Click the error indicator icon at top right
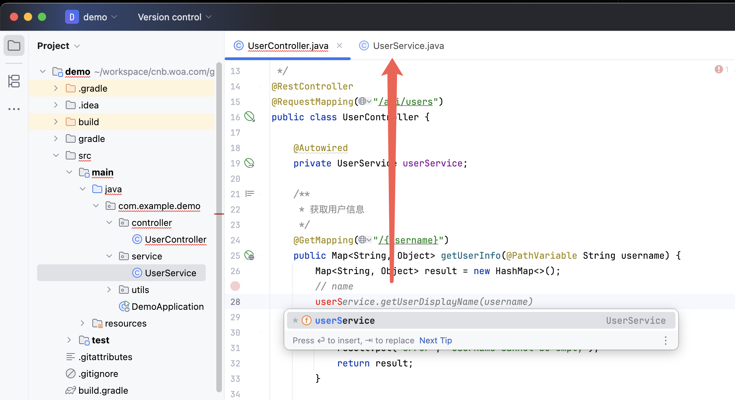This screenshot has width=735, height=400. 719,69
